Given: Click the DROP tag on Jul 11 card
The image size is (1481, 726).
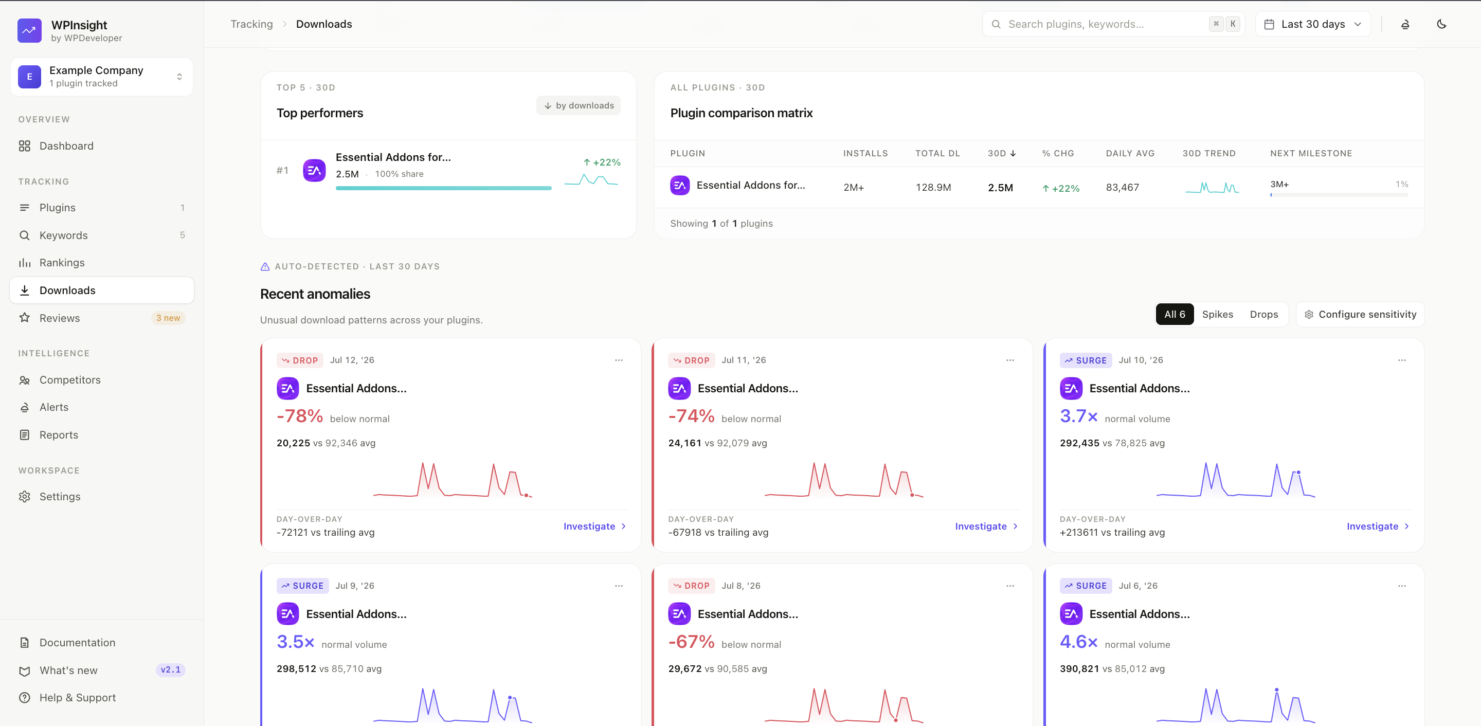Looking at the screenshot, I should click(x=691, y=360).
